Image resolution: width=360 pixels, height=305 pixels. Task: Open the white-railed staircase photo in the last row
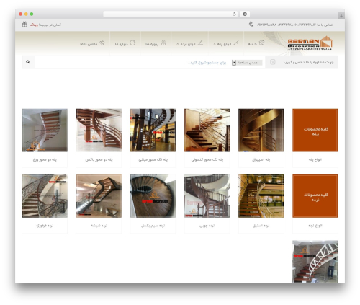315,262
